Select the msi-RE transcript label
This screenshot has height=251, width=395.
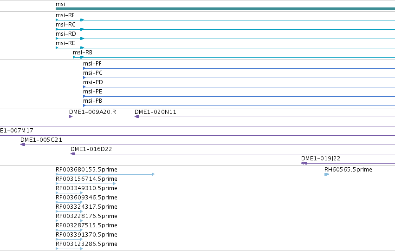coord(65,43)
